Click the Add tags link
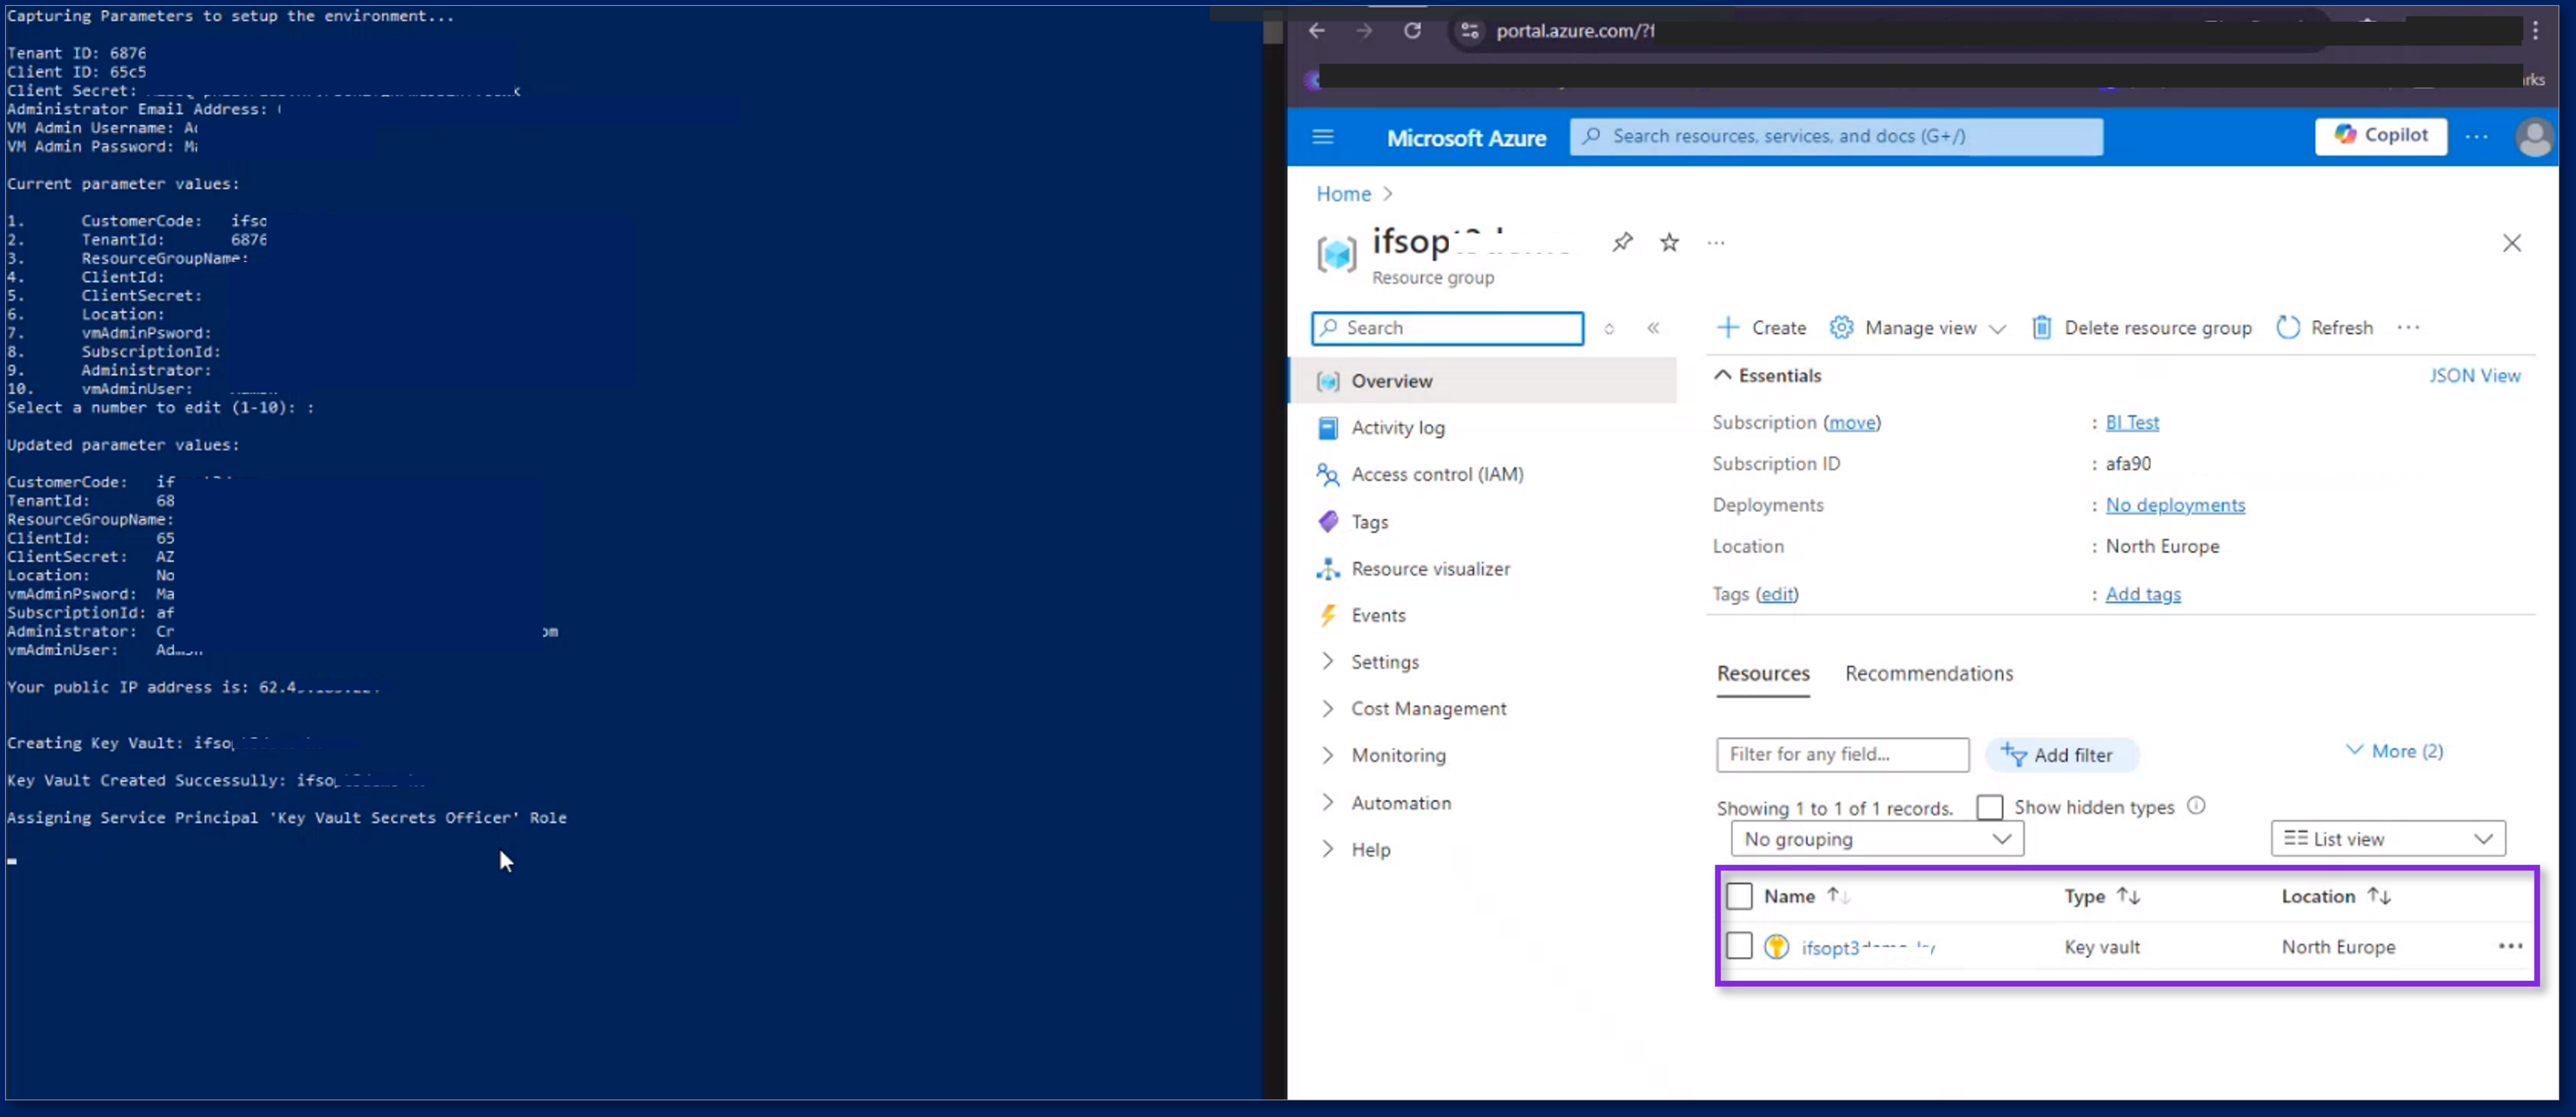This screenshot has width=2576, height=1117. (x=2143, y=594)
